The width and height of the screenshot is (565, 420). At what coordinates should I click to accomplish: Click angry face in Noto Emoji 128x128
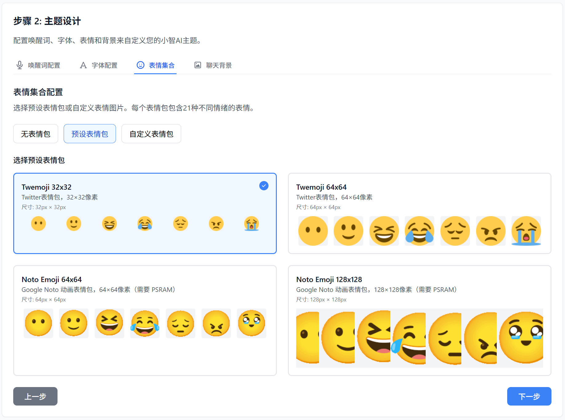480,337
